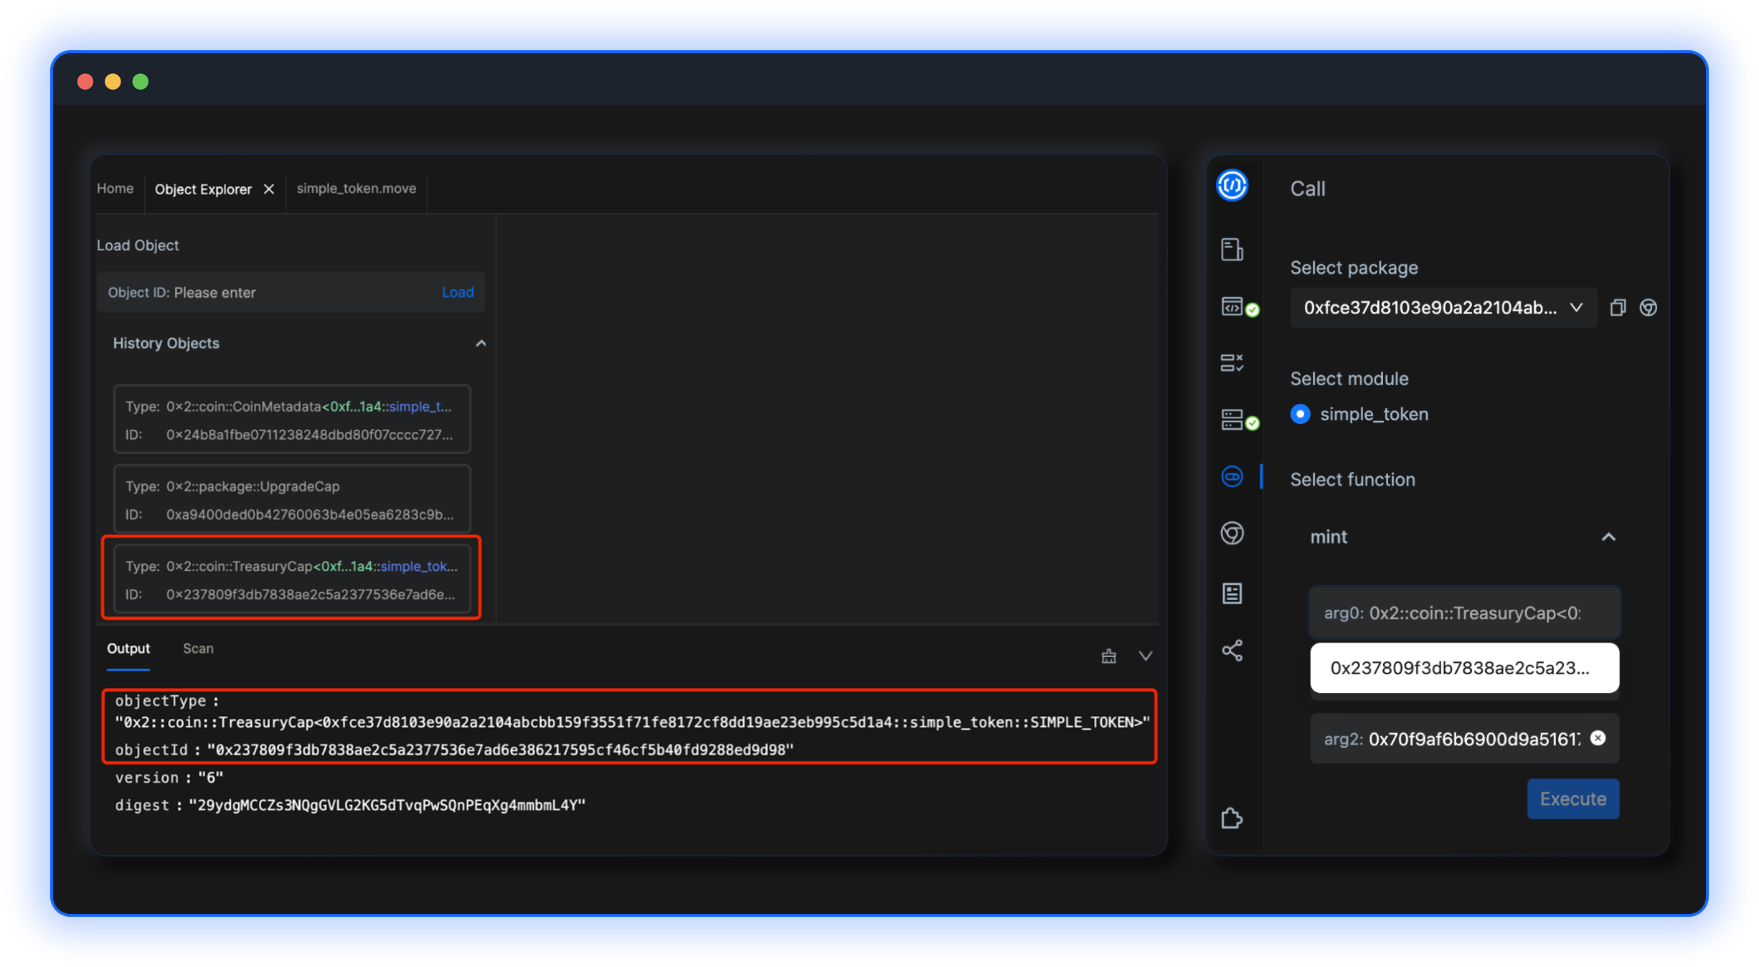Open the plugin puzzle icon at the sidebar bottom
This screenshot has width=1759, height=967.
[x=1232, y=818]
